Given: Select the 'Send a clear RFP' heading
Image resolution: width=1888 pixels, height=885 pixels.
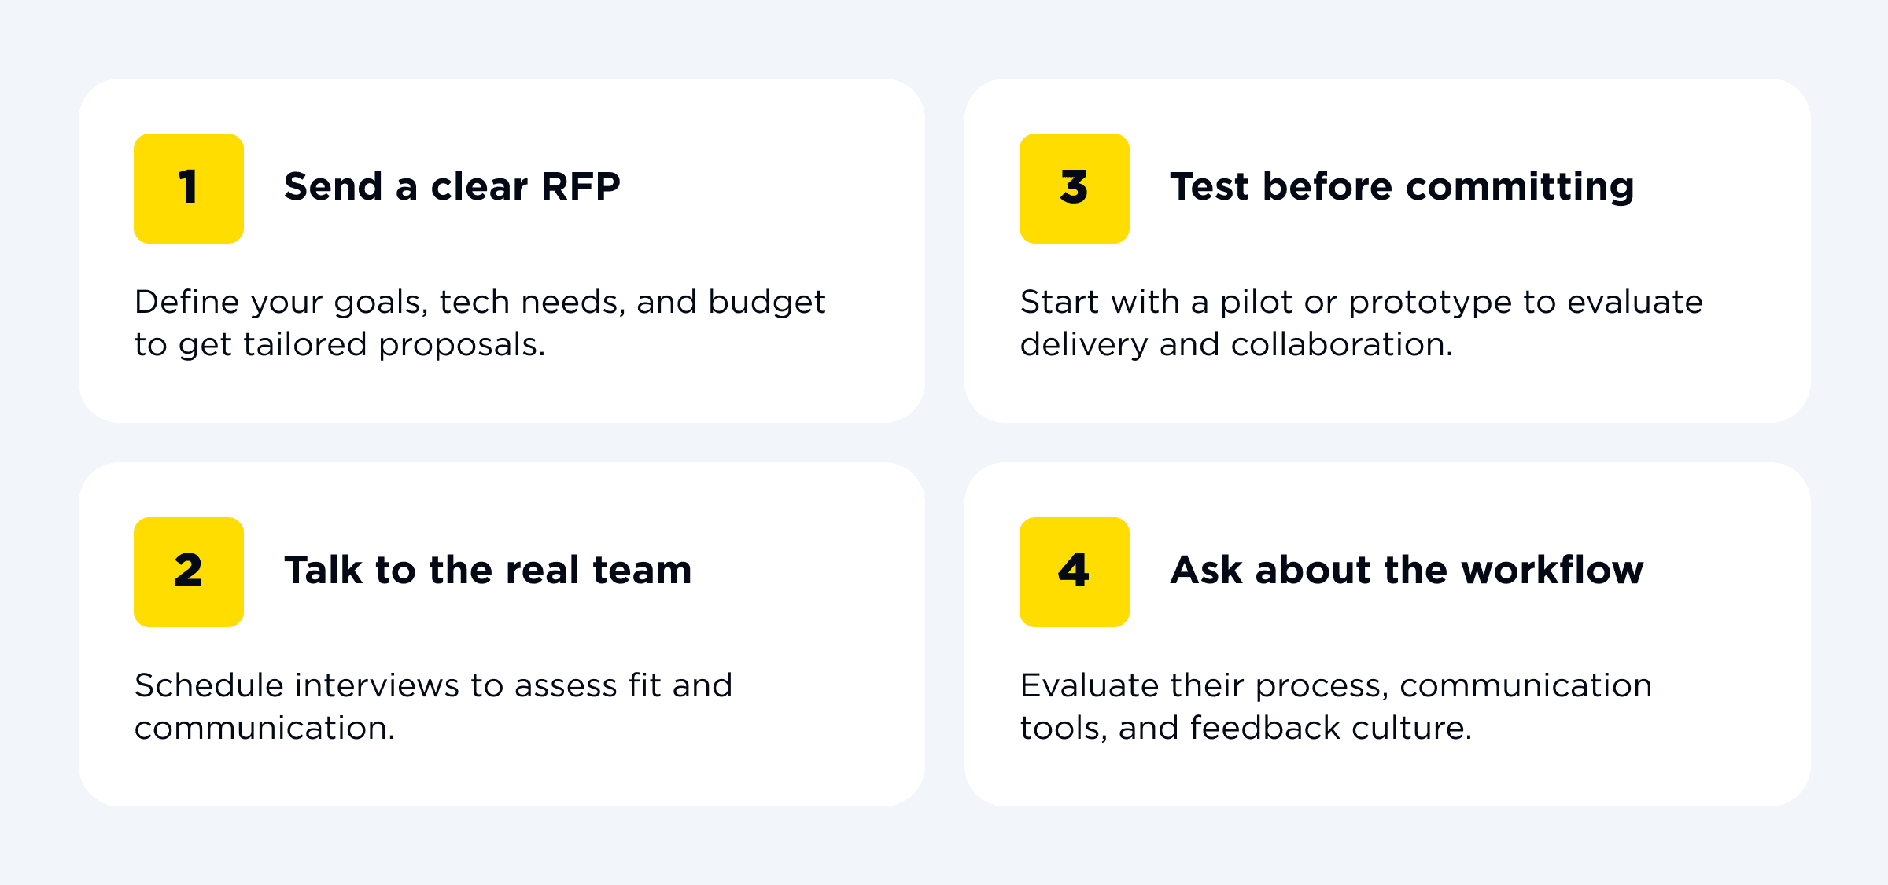Looking at the screenshot, I should pyautogui.click(x=452, y=187).
